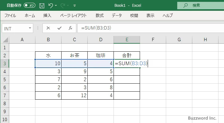Confirm formula with the checkmark icon
Image resolution: width=224 pixels, height=123 pixels.
(x=59, y=28)
